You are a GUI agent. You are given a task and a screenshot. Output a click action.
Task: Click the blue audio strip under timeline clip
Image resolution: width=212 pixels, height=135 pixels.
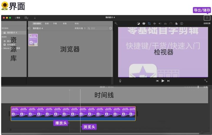pos(73,119)
